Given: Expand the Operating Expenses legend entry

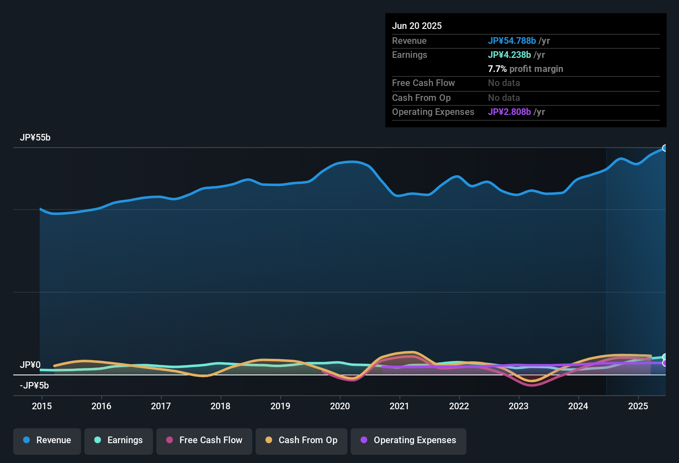Looking at the screenshot, I should 408,440.
